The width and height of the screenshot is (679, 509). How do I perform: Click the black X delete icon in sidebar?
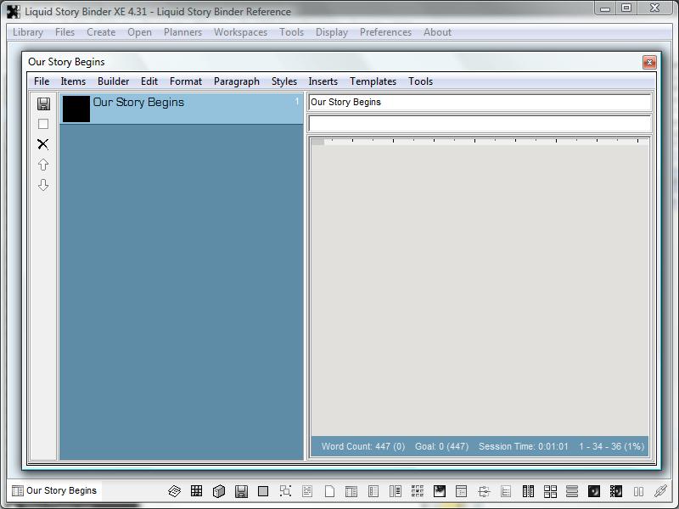pyautogui.click(x=43, y=144)
